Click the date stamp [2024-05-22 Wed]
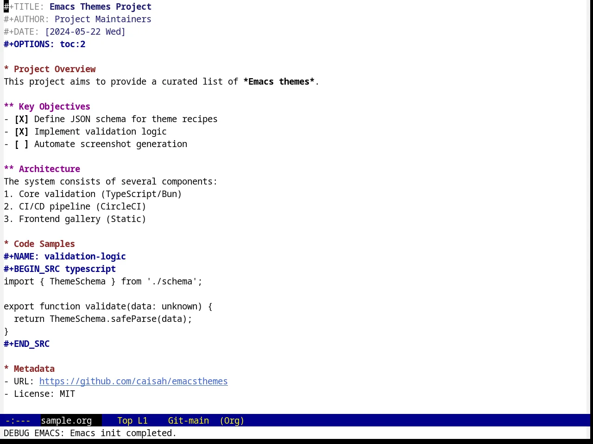593x444 pixels. pyautogui.click(x=85, y=32)
